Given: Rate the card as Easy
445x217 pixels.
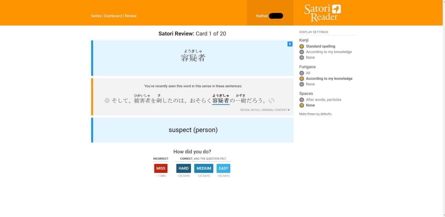Looking at the screenshot, I should tap(223, 168).
